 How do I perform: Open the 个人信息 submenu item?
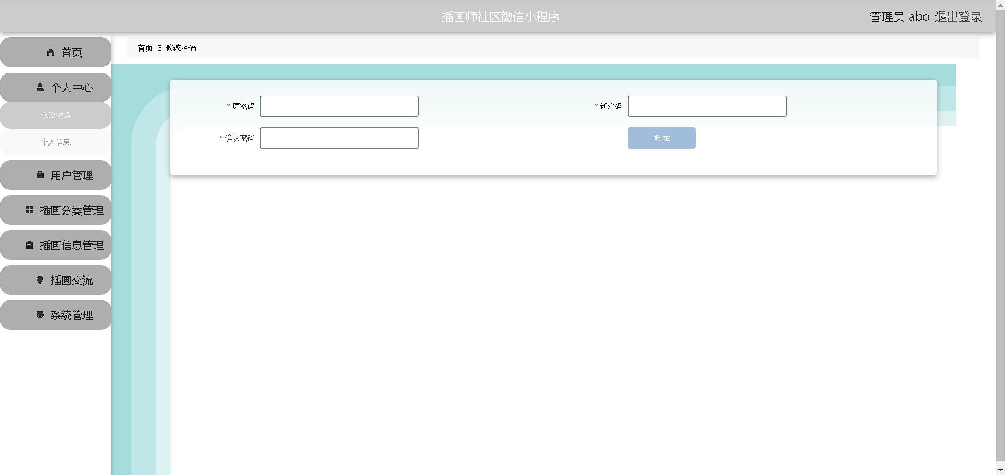click(55, 142)
